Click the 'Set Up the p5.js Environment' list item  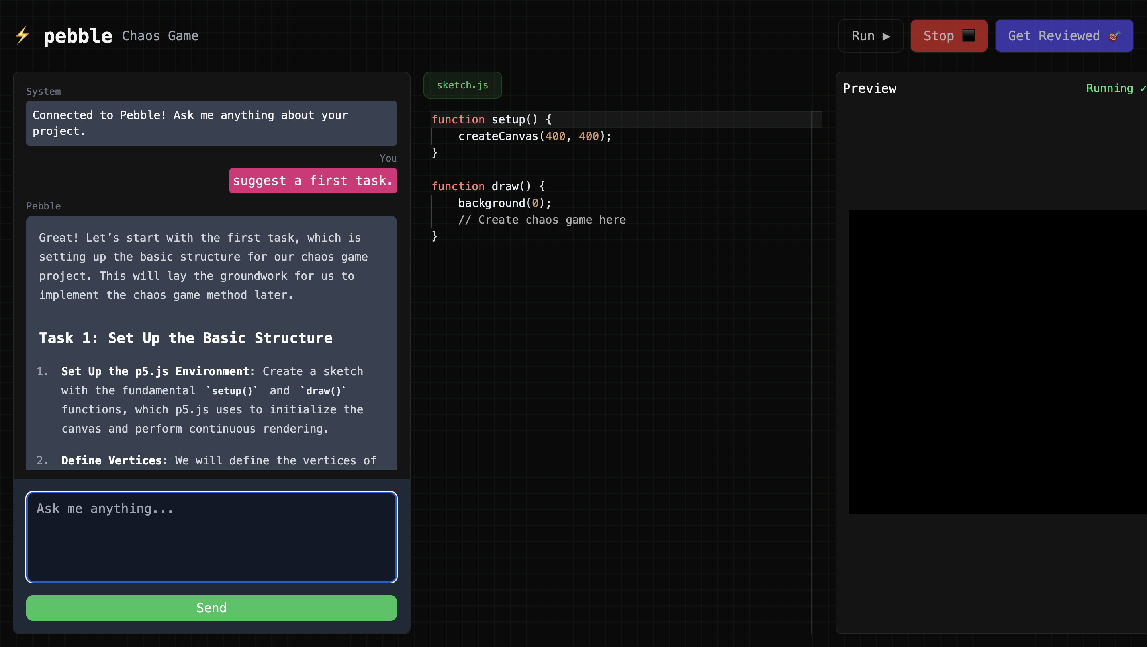point(212,400)
